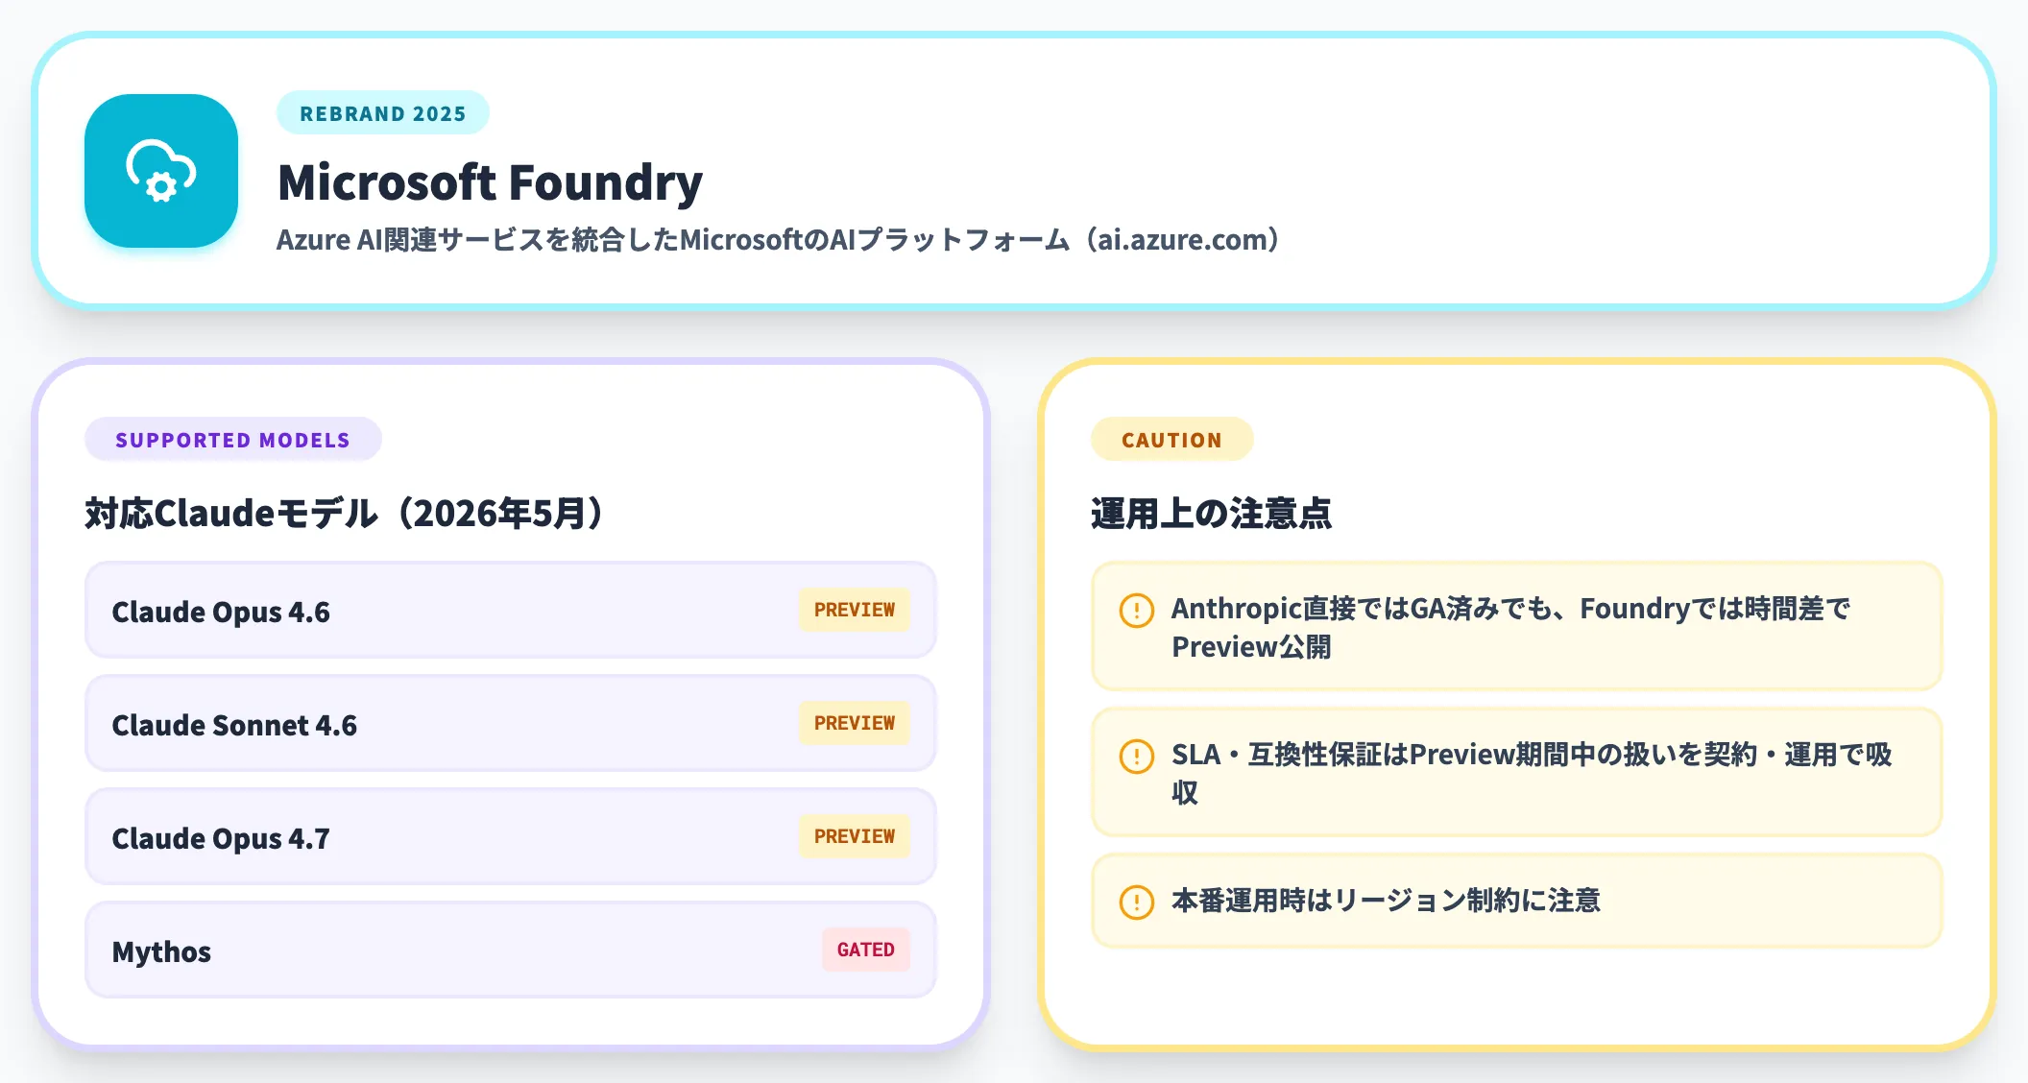Select the Claude Sonnet 4.6 model name

point(234,725)
